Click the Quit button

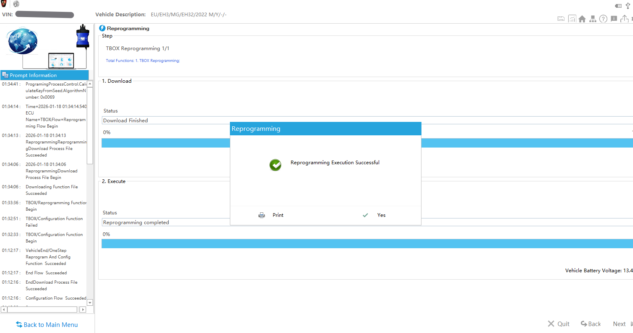[558, 324]
